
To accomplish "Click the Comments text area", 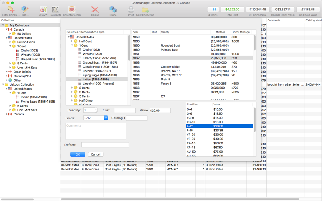I will pos(96,131).
